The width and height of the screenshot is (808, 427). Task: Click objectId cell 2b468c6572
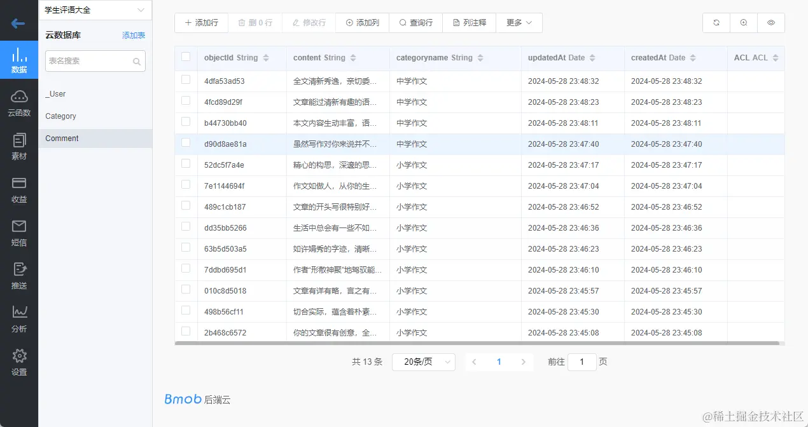point(225,333)
